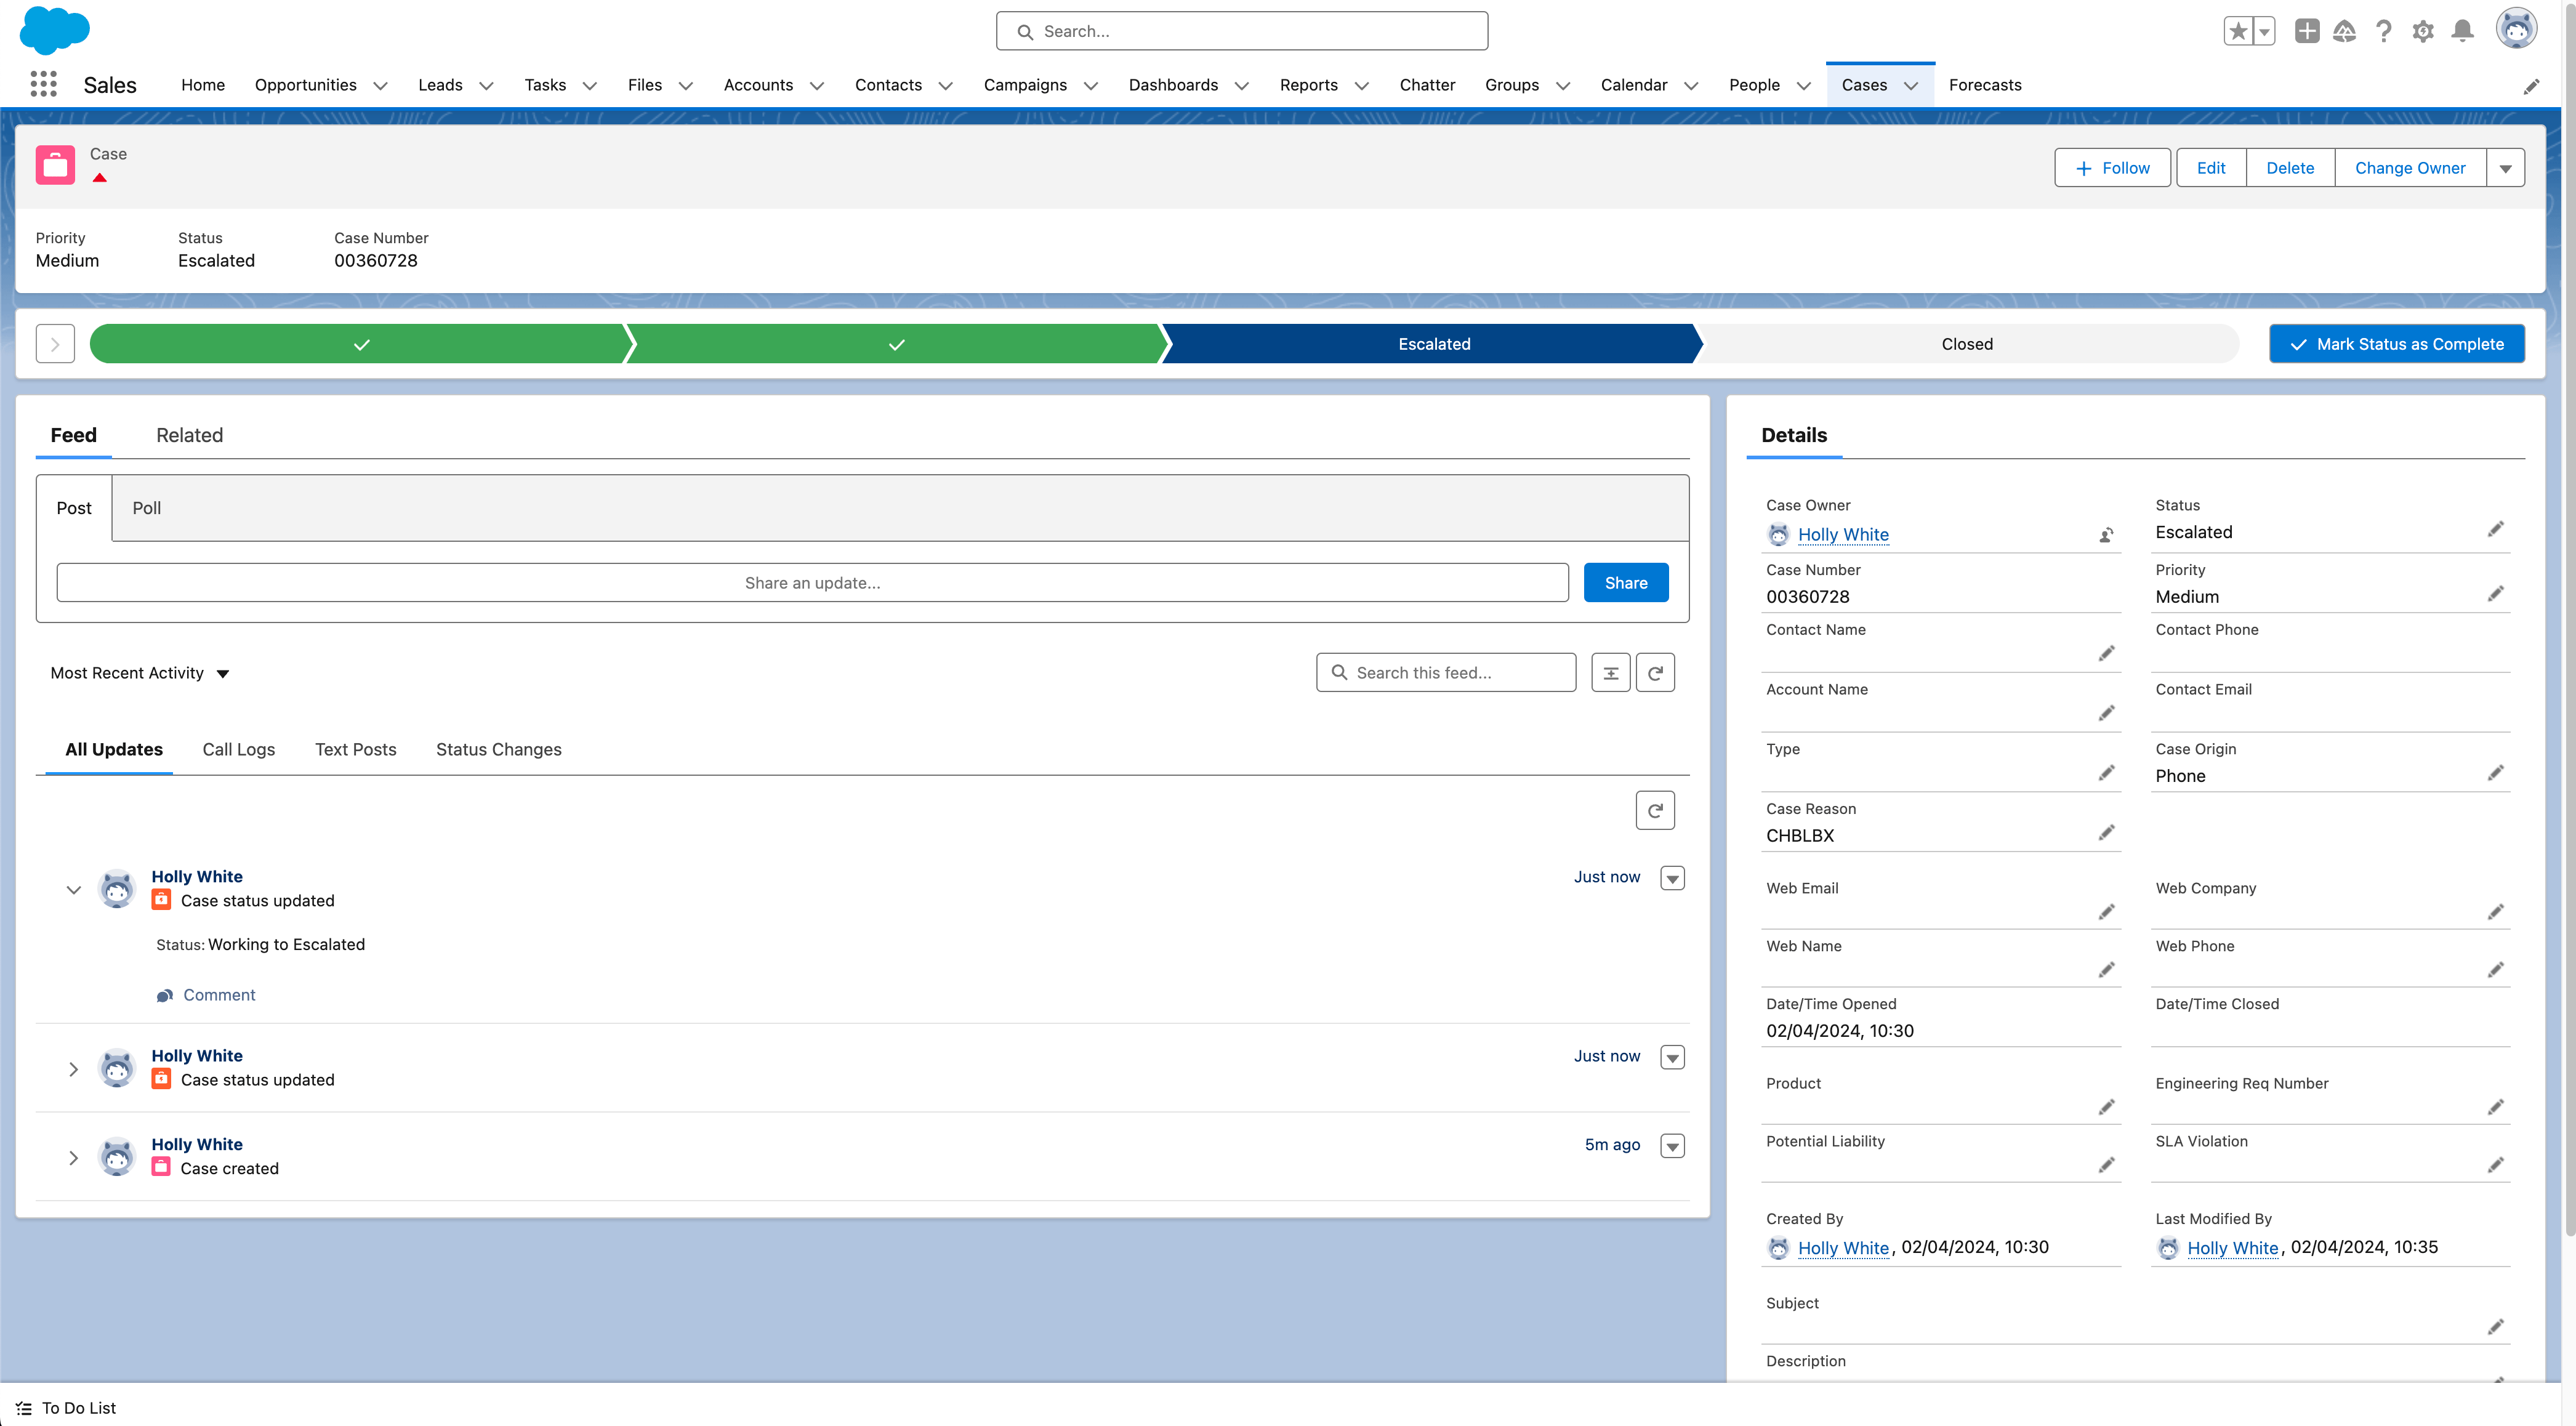Click the Favorites star icon
The width and height of the screenshot is (2576, 1426).
(x=2238, y=31)
